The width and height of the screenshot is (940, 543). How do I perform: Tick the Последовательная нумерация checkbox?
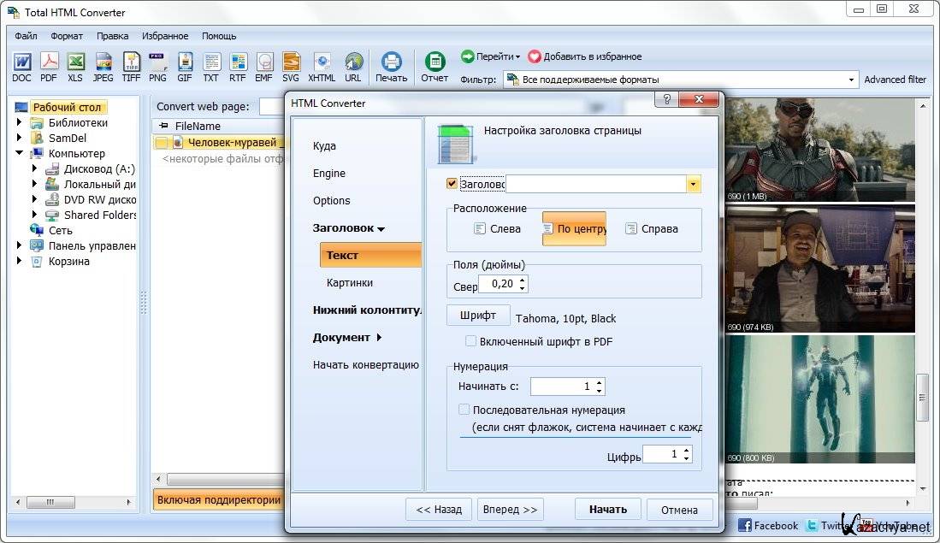464,410
